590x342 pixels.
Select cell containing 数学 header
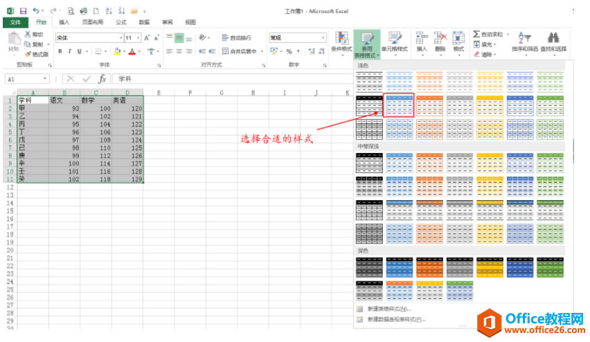[x=96, y=100]
